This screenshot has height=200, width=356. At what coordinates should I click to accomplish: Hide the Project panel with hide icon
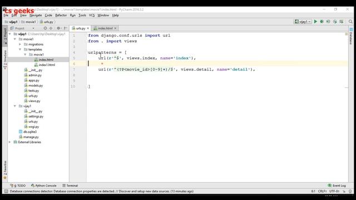click(66, 28)
